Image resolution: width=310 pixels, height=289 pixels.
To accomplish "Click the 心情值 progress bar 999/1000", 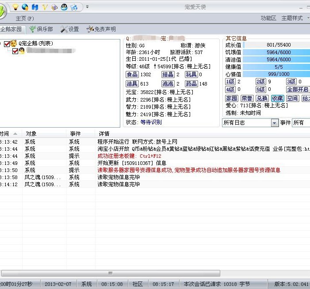I will [276, 74].
